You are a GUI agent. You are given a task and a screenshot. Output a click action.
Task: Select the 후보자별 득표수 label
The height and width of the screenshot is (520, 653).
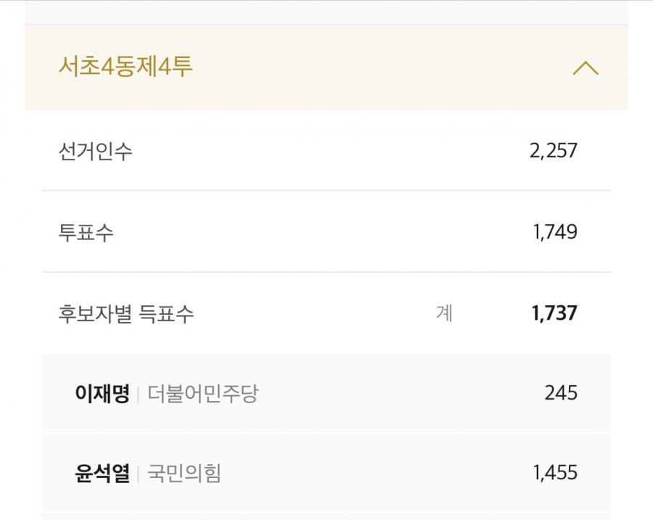[x=126, y=313]
